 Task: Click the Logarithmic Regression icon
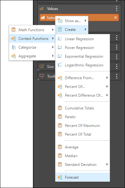pyautogui.click(x=60, y=65)
